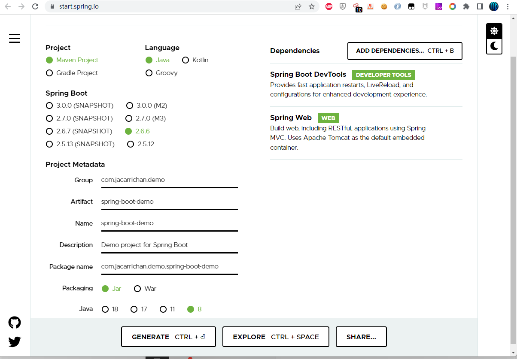
Task: Reload the page
Action: [x=36, y=6]
